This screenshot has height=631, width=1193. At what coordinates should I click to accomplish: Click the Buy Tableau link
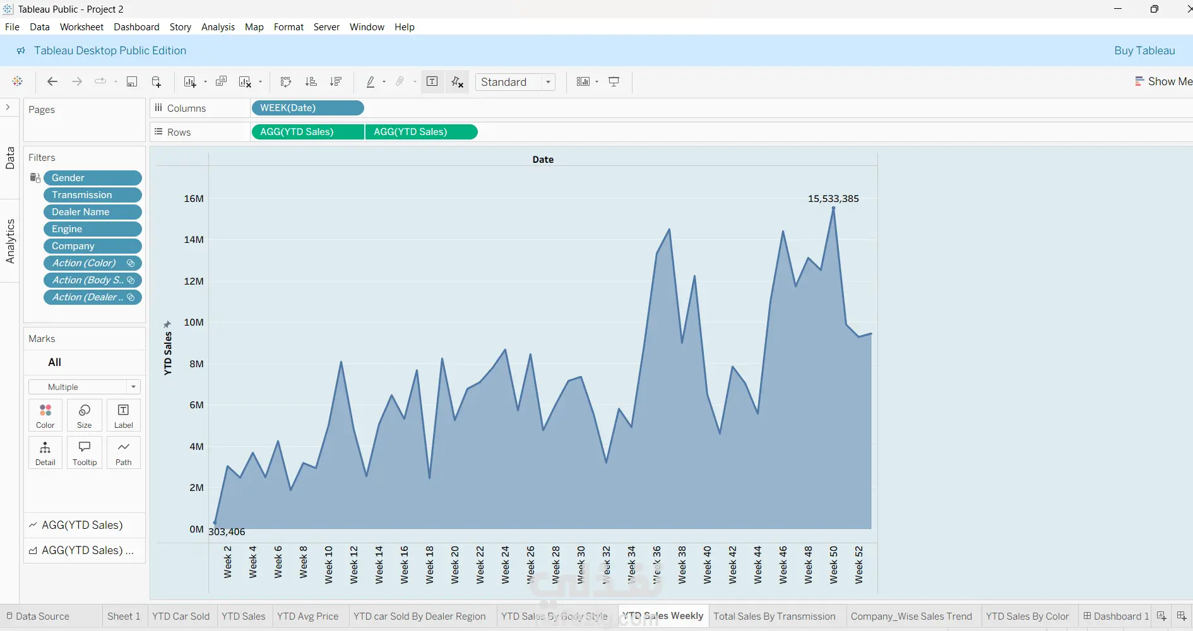(1144, 50)
